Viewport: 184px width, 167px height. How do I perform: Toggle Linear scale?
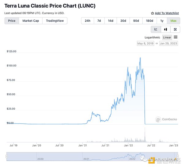pyautogui.click(x=167, y=37)
